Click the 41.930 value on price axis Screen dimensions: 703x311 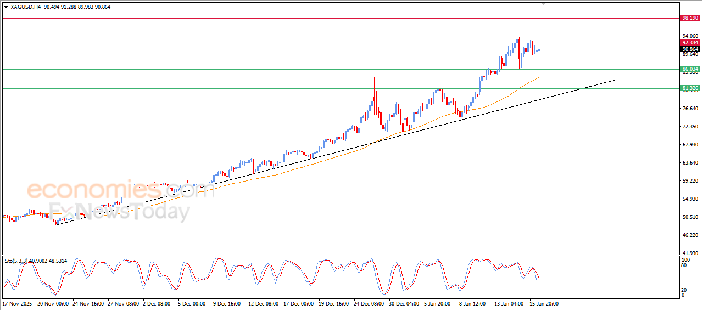(x=690, y=253)
